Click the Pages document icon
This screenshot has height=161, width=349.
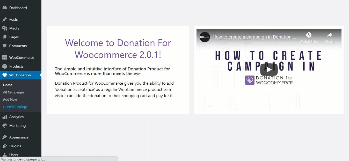(x=5, y=37)
